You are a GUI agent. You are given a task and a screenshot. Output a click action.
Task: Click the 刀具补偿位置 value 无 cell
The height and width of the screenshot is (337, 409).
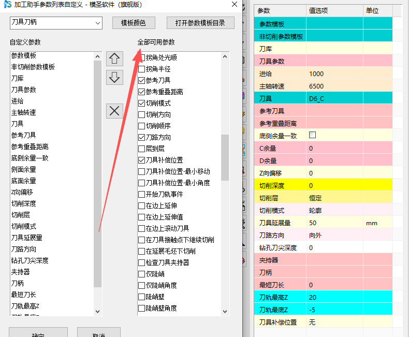(334, 323)
